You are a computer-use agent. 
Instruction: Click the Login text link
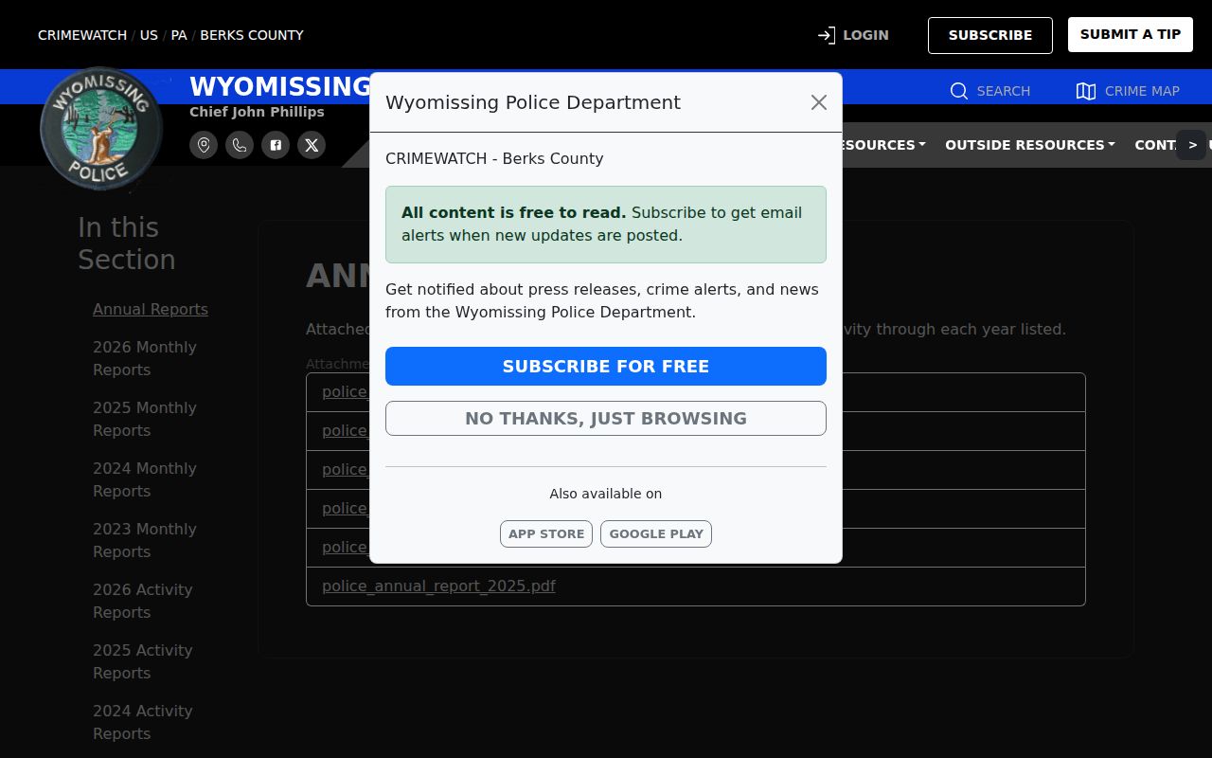865,35
